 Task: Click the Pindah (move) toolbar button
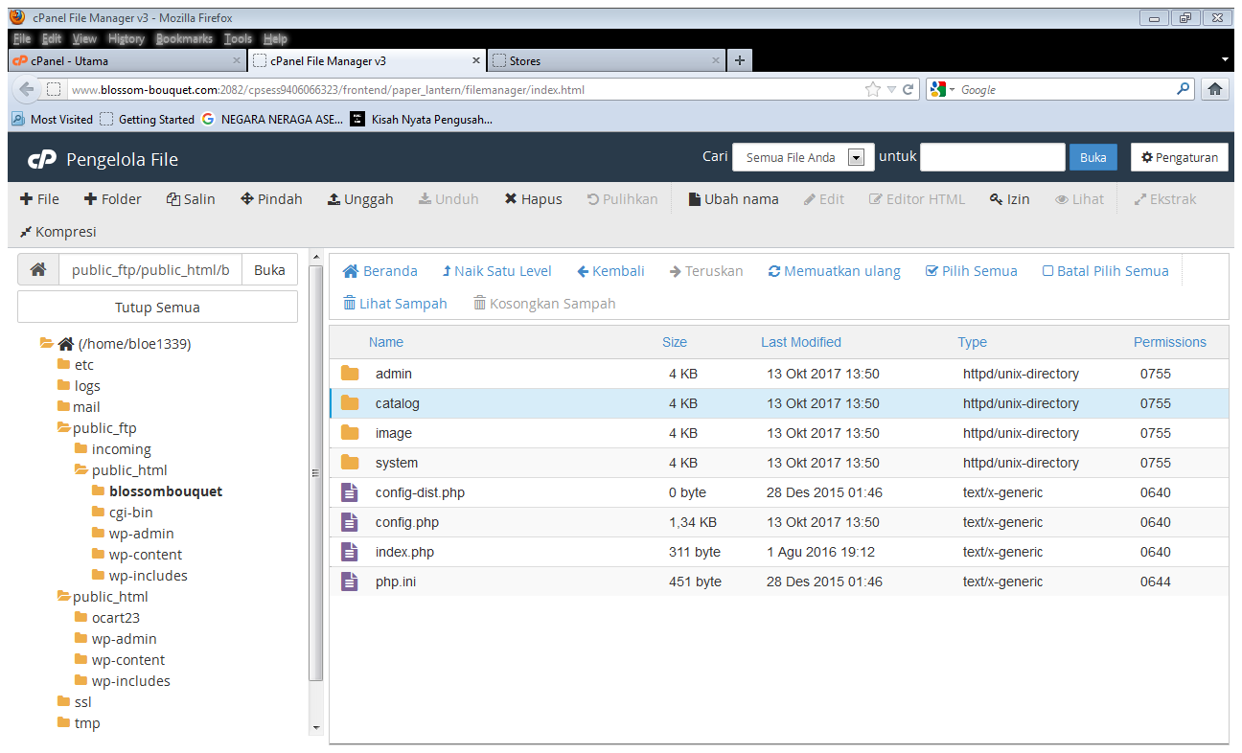click(x=271, y=199)
